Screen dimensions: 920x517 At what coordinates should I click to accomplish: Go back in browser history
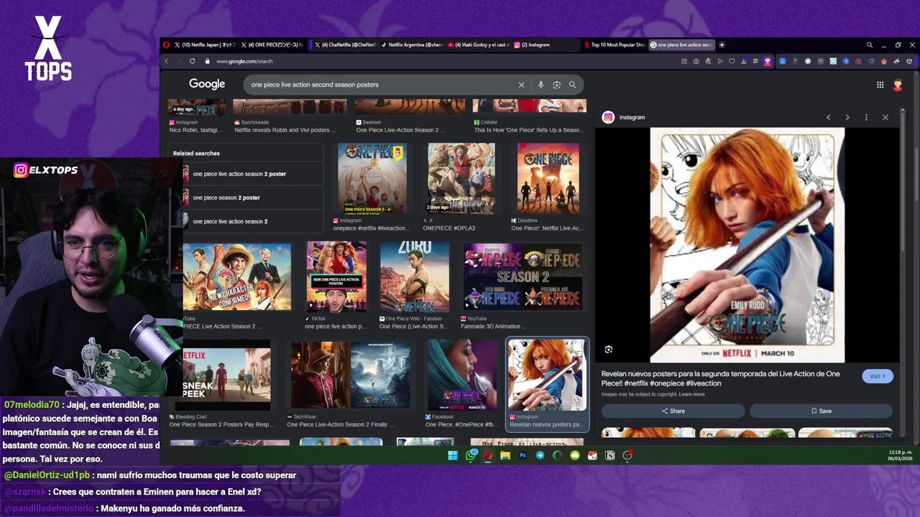167,61
